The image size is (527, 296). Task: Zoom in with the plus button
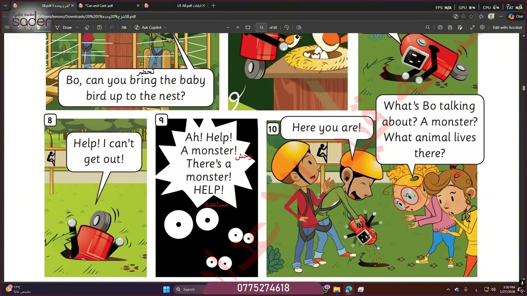(238, 28)
